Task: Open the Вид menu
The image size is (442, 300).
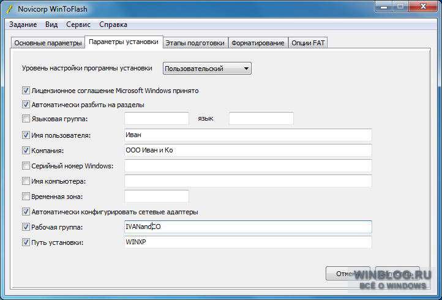Action: point(51,24)
